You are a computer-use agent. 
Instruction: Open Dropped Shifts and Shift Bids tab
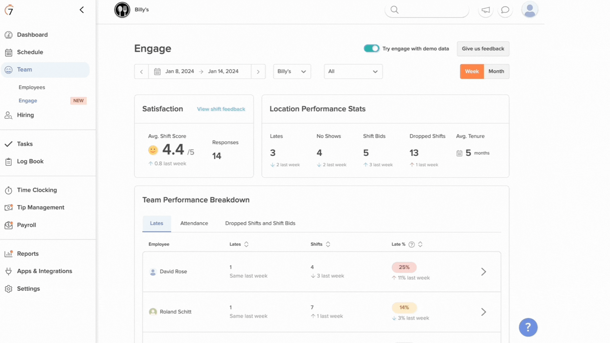[260, 223]
